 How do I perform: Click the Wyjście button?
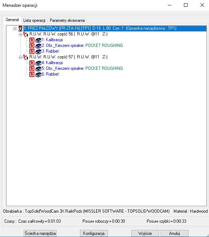(x=145, y=233)
